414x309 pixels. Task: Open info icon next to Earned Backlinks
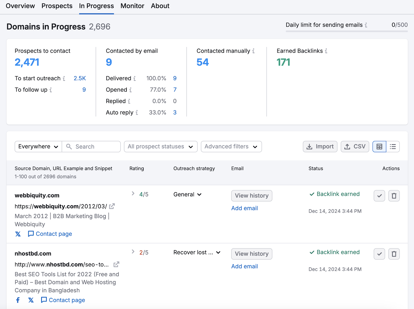(326, 51)
